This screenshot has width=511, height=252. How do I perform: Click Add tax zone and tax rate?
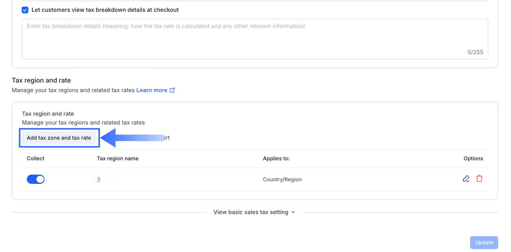click(x=59, y=138)
